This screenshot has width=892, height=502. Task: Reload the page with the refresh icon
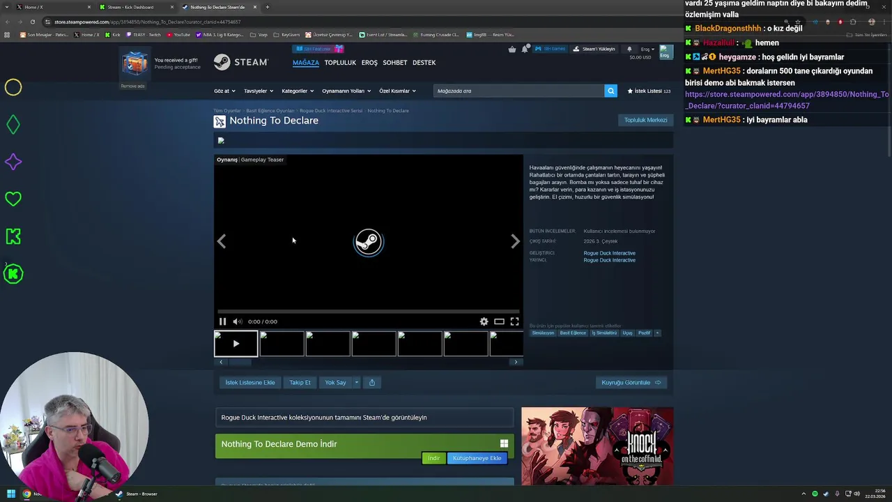[32, 22]
